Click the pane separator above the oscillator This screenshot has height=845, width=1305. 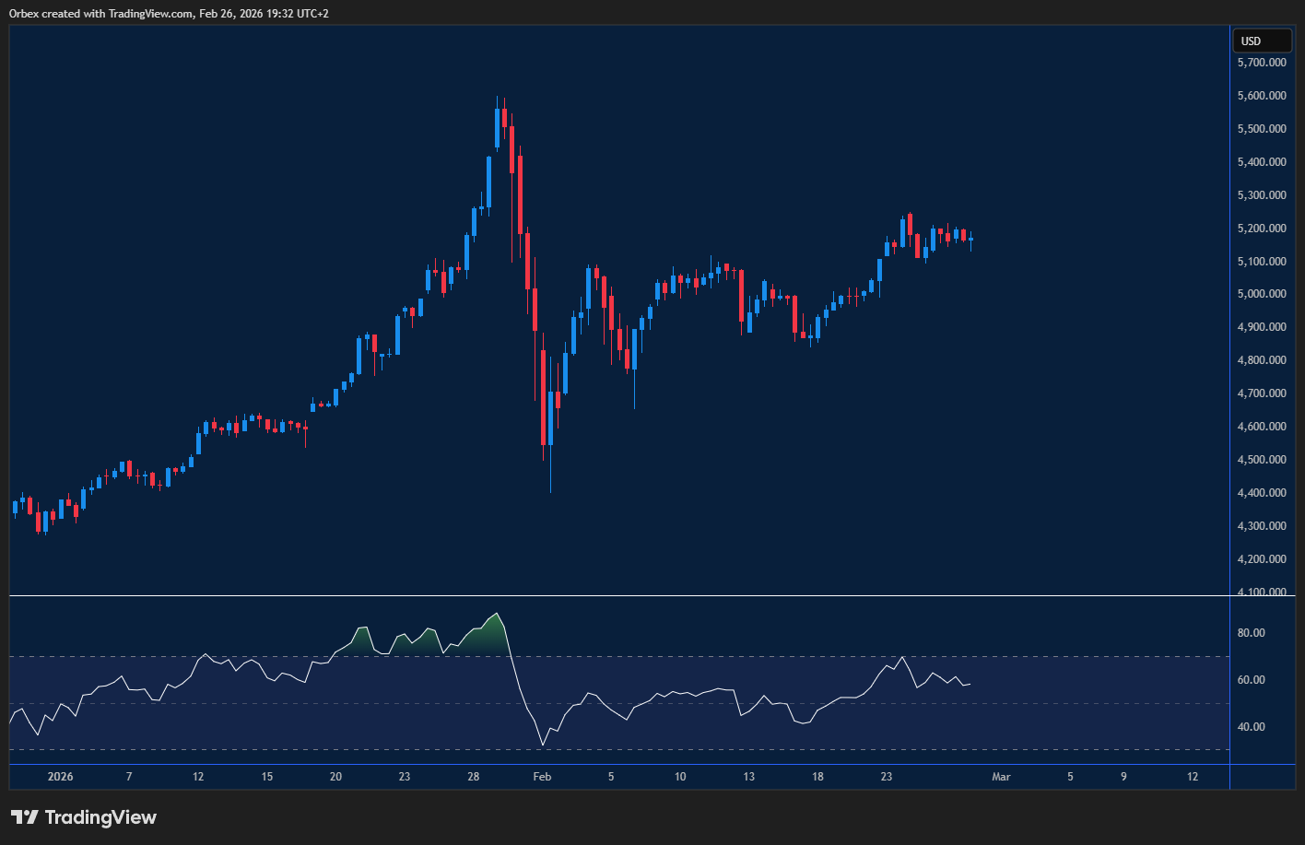click(619, 597)
